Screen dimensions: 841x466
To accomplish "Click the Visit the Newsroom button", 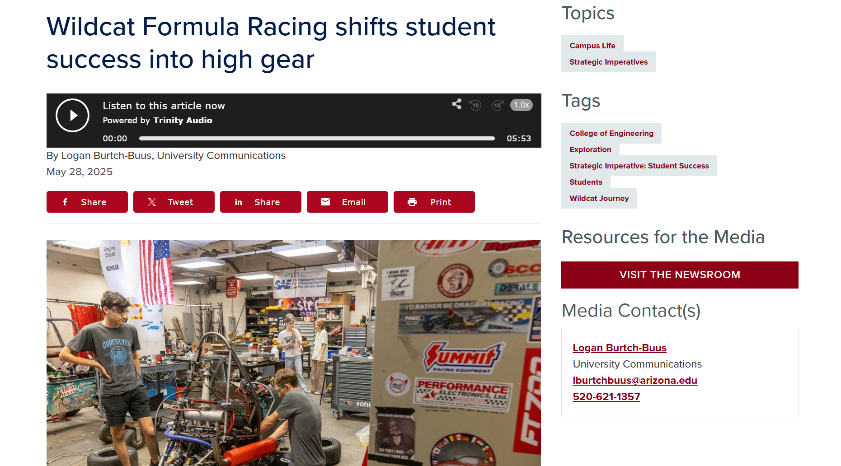I will [680, 275].
